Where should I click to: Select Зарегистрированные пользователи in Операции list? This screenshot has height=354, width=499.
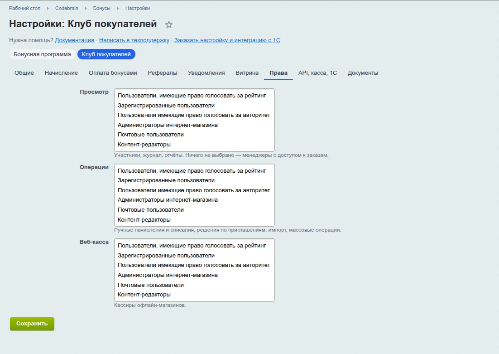[x=194, y=180]
